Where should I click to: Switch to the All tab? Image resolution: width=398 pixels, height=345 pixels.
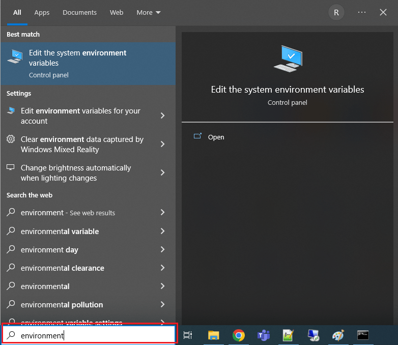click(x=17, y=12)
